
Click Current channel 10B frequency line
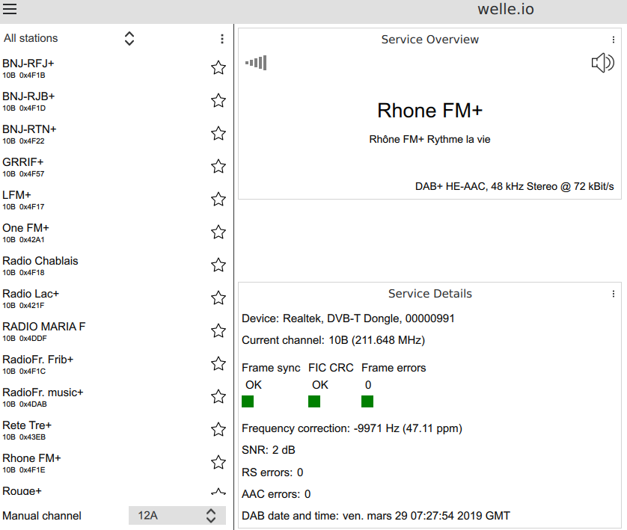click(x=334, y=340)
